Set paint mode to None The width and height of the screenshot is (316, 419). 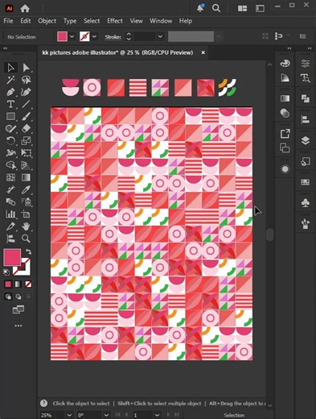point(28,284)
